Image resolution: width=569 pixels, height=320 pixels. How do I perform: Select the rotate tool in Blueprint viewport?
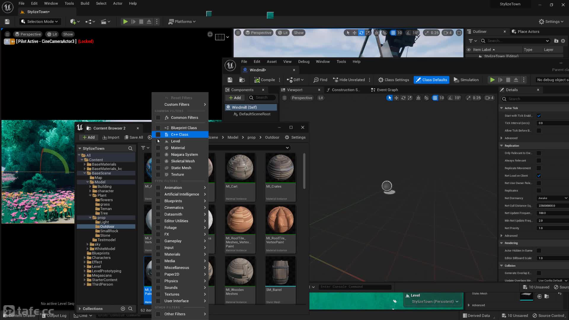(403, 98)
